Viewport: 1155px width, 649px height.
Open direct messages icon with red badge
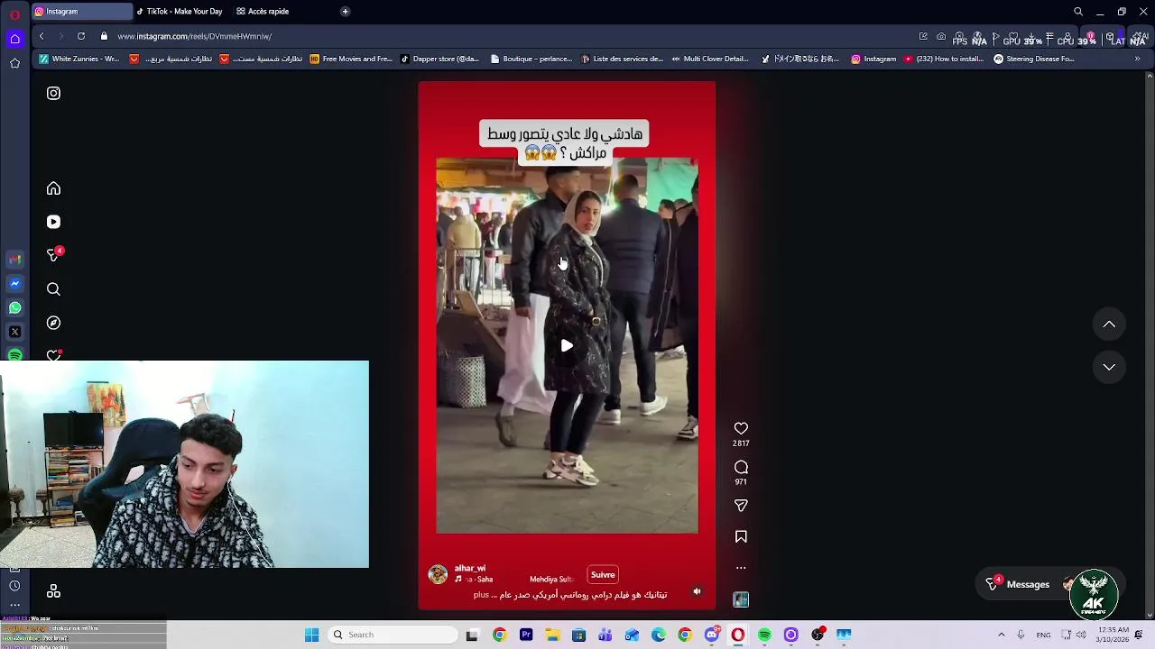pyautogui.click(x=53, y=255)
